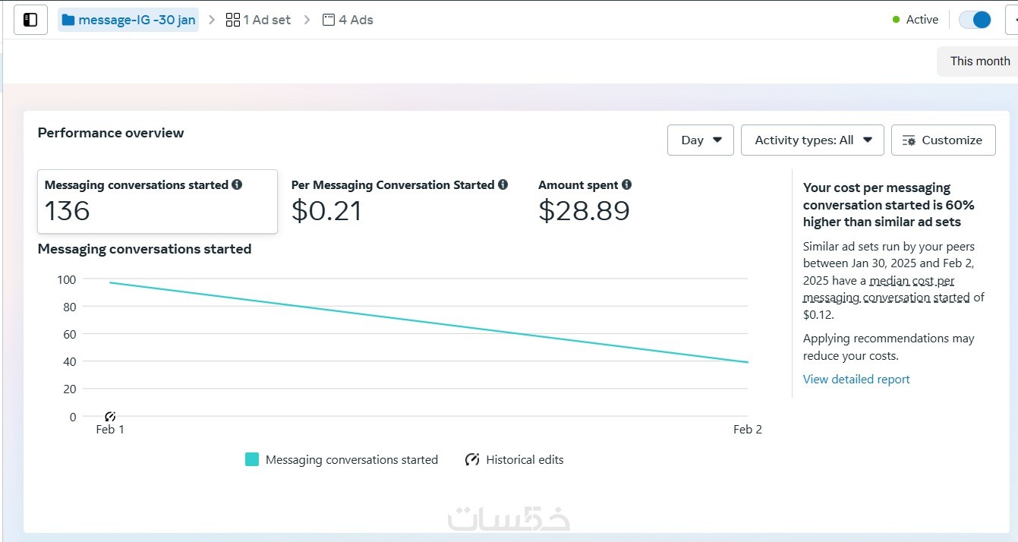Image resolution: width=1018 pixels, height=542 pixels.
Task: Click the historical edit marker at Feb 1
Action: [x=110, y=416]
